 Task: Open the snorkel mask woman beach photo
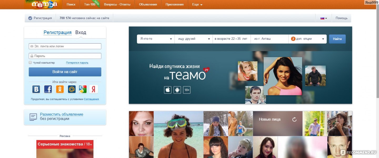pyautogui.click(x=178, y=134)
